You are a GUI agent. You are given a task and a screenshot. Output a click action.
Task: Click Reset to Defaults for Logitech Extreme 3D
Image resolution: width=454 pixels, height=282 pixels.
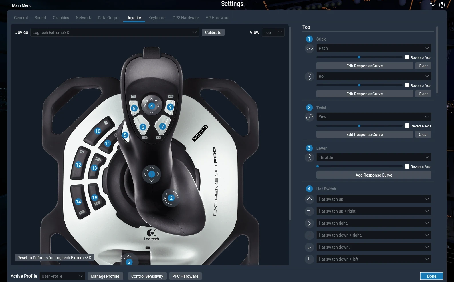(x=54, y=257)
